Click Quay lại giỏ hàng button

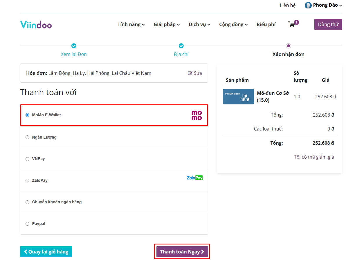coord(46,252)
